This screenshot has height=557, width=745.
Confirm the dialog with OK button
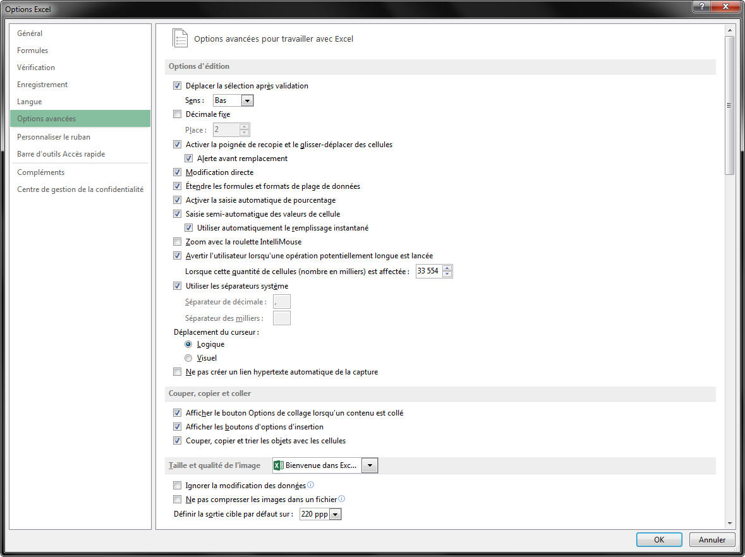[x=659, y=539]
